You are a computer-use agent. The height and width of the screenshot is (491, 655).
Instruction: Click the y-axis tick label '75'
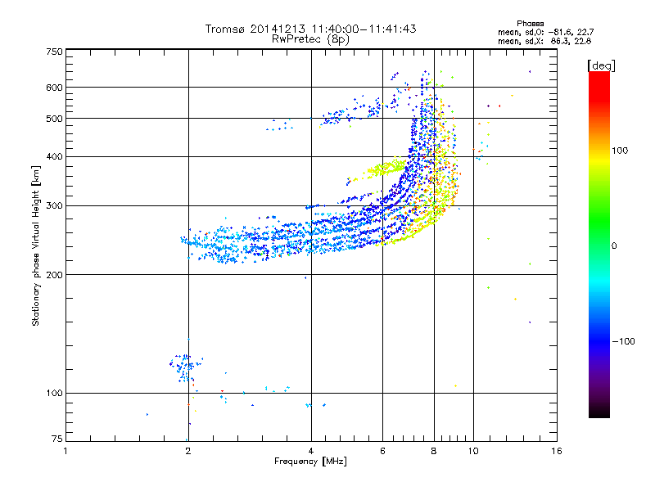point(57,439)
